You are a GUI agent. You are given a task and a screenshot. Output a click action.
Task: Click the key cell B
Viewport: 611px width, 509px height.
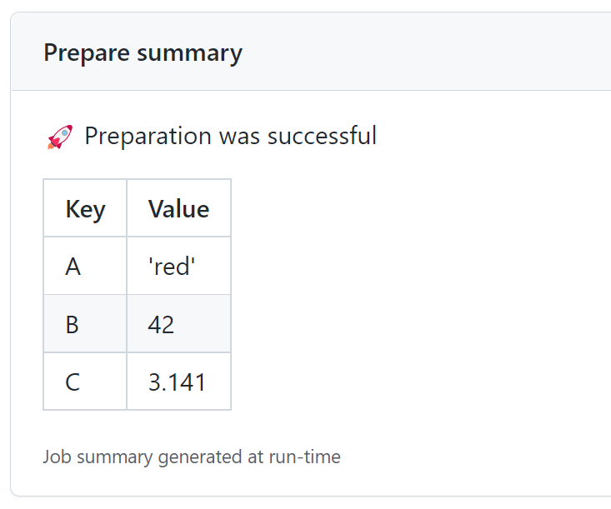tap(85, 323)
